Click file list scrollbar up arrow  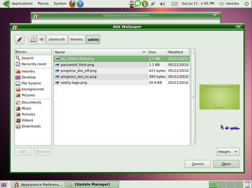coord(193,51)
